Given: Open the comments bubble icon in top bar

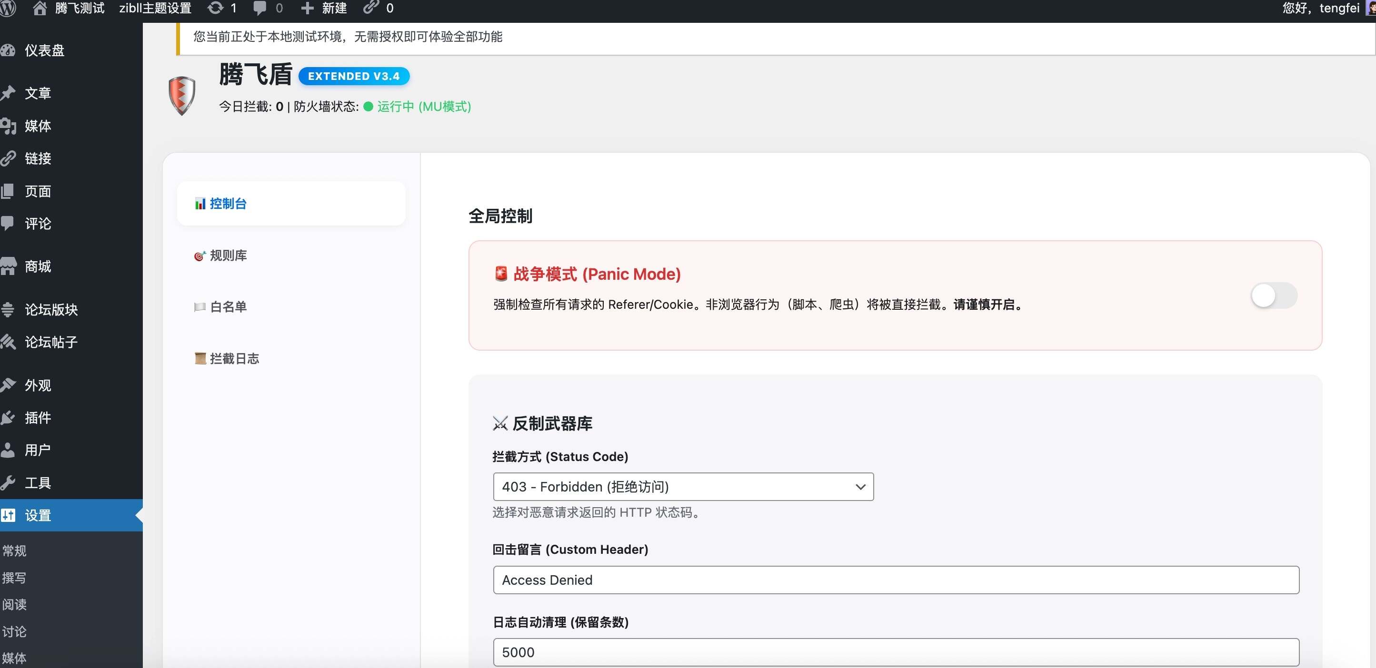Looking at the screenshot, I should tap(259, 8).
